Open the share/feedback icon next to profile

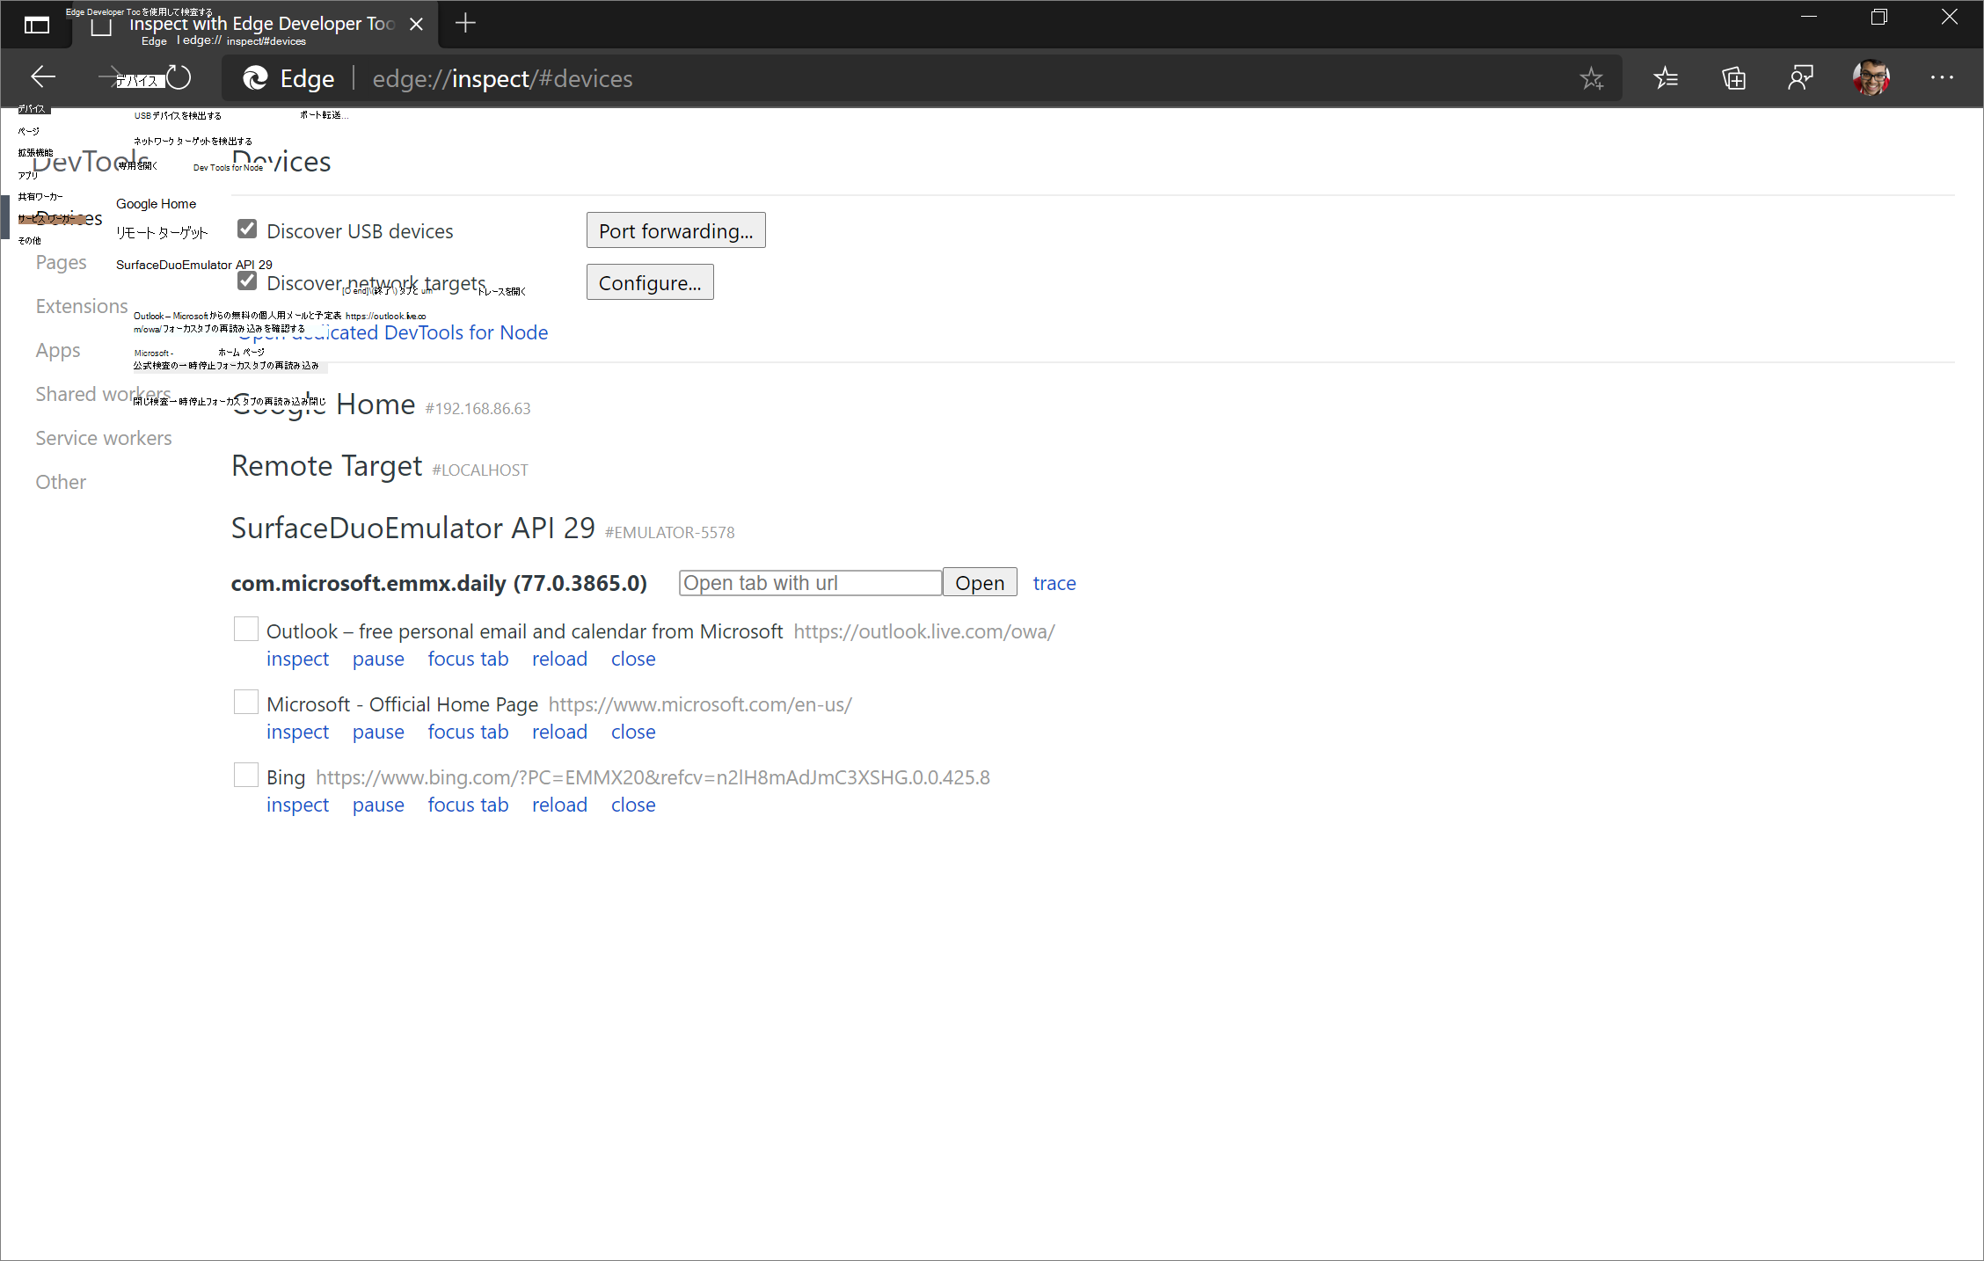(x=1800, y=77)
